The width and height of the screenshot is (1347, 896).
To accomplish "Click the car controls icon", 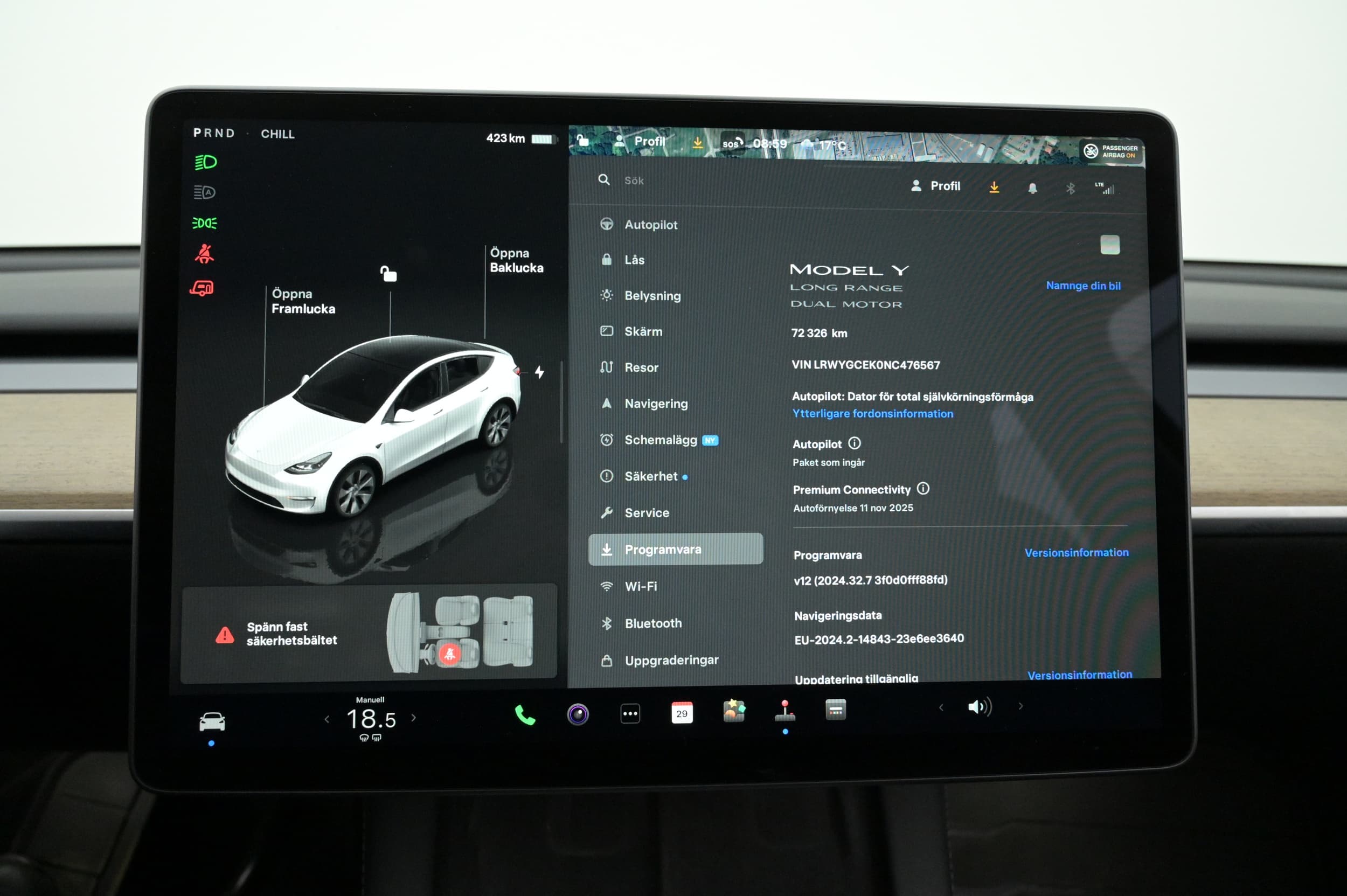I will tap(212, 722).
